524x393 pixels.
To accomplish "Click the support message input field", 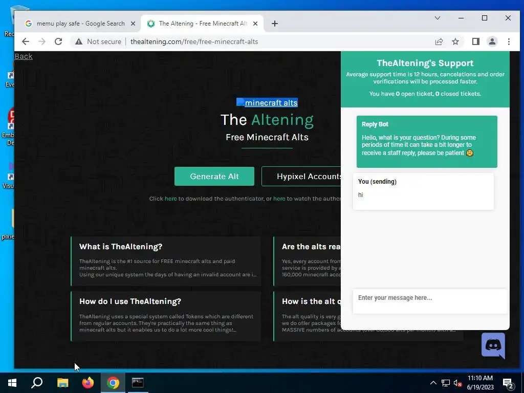I will (x=430, y=301).
